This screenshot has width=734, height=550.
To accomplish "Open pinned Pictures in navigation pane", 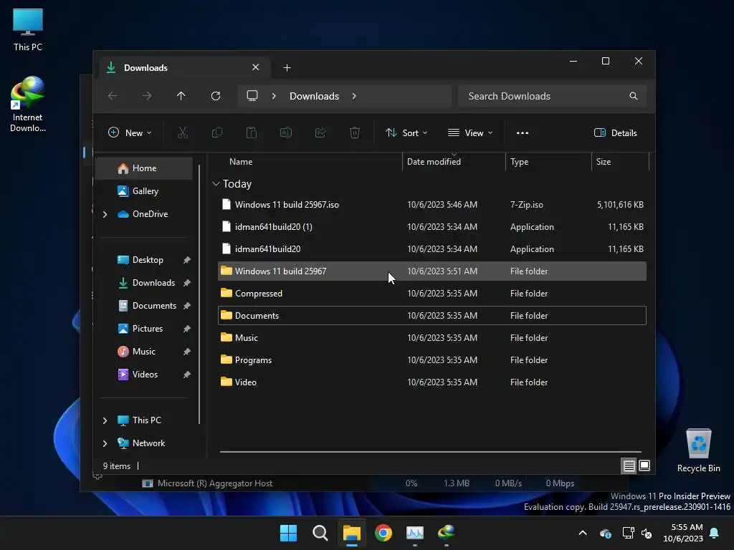I will coord(143,329).
